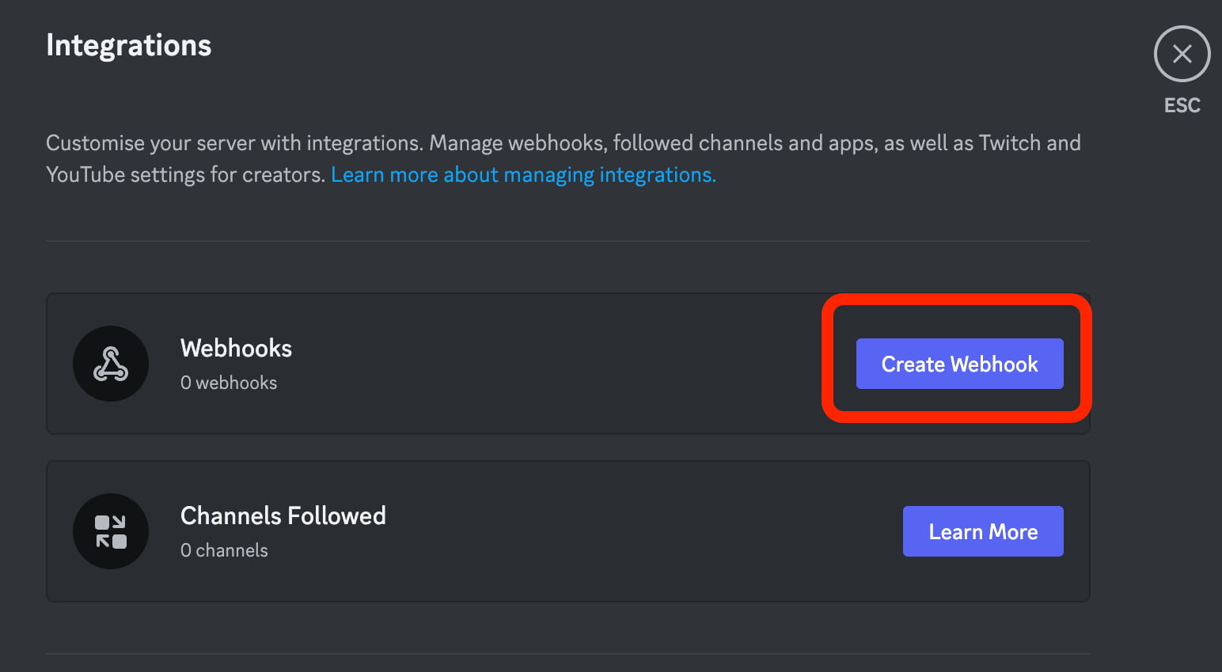Click the Webhooks section title text
1222x672 pixels.
[x=236, y=348]
